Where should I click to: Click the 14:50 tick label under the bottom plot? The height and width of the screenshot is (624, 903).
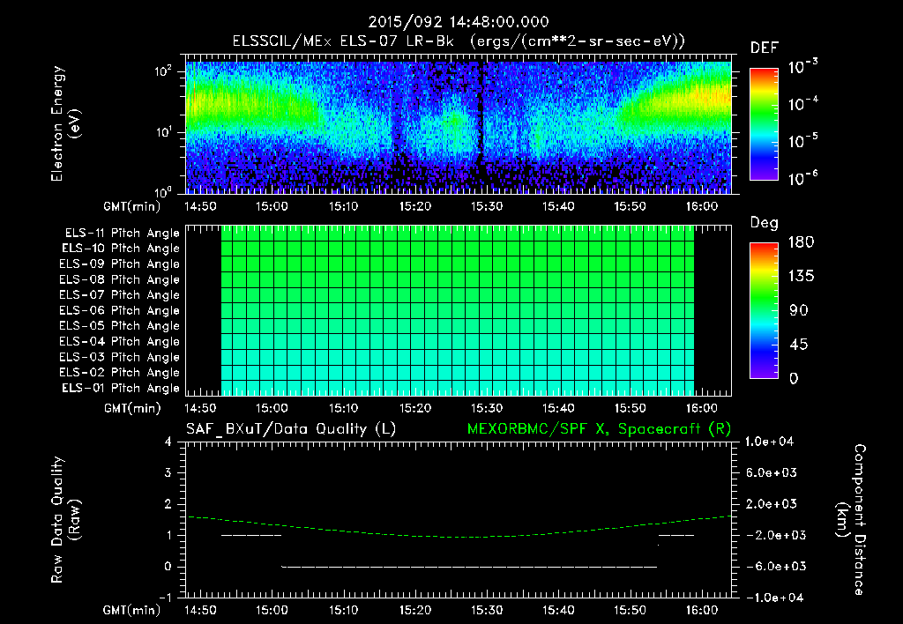200,610
